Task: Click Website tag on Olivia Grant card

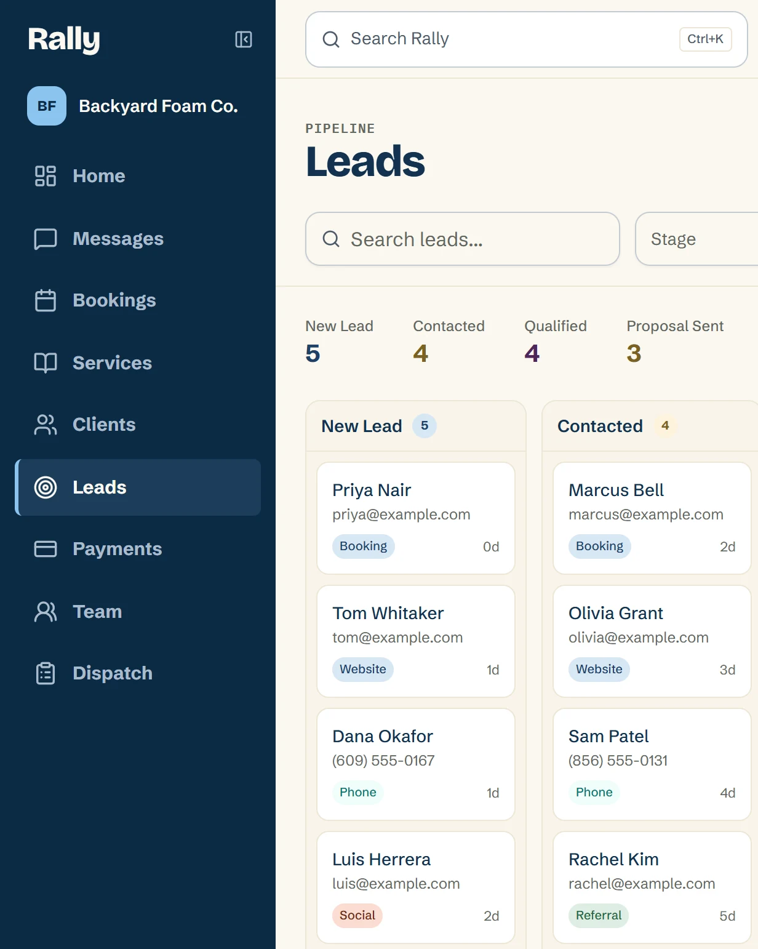Action: [x=599, y=670]
